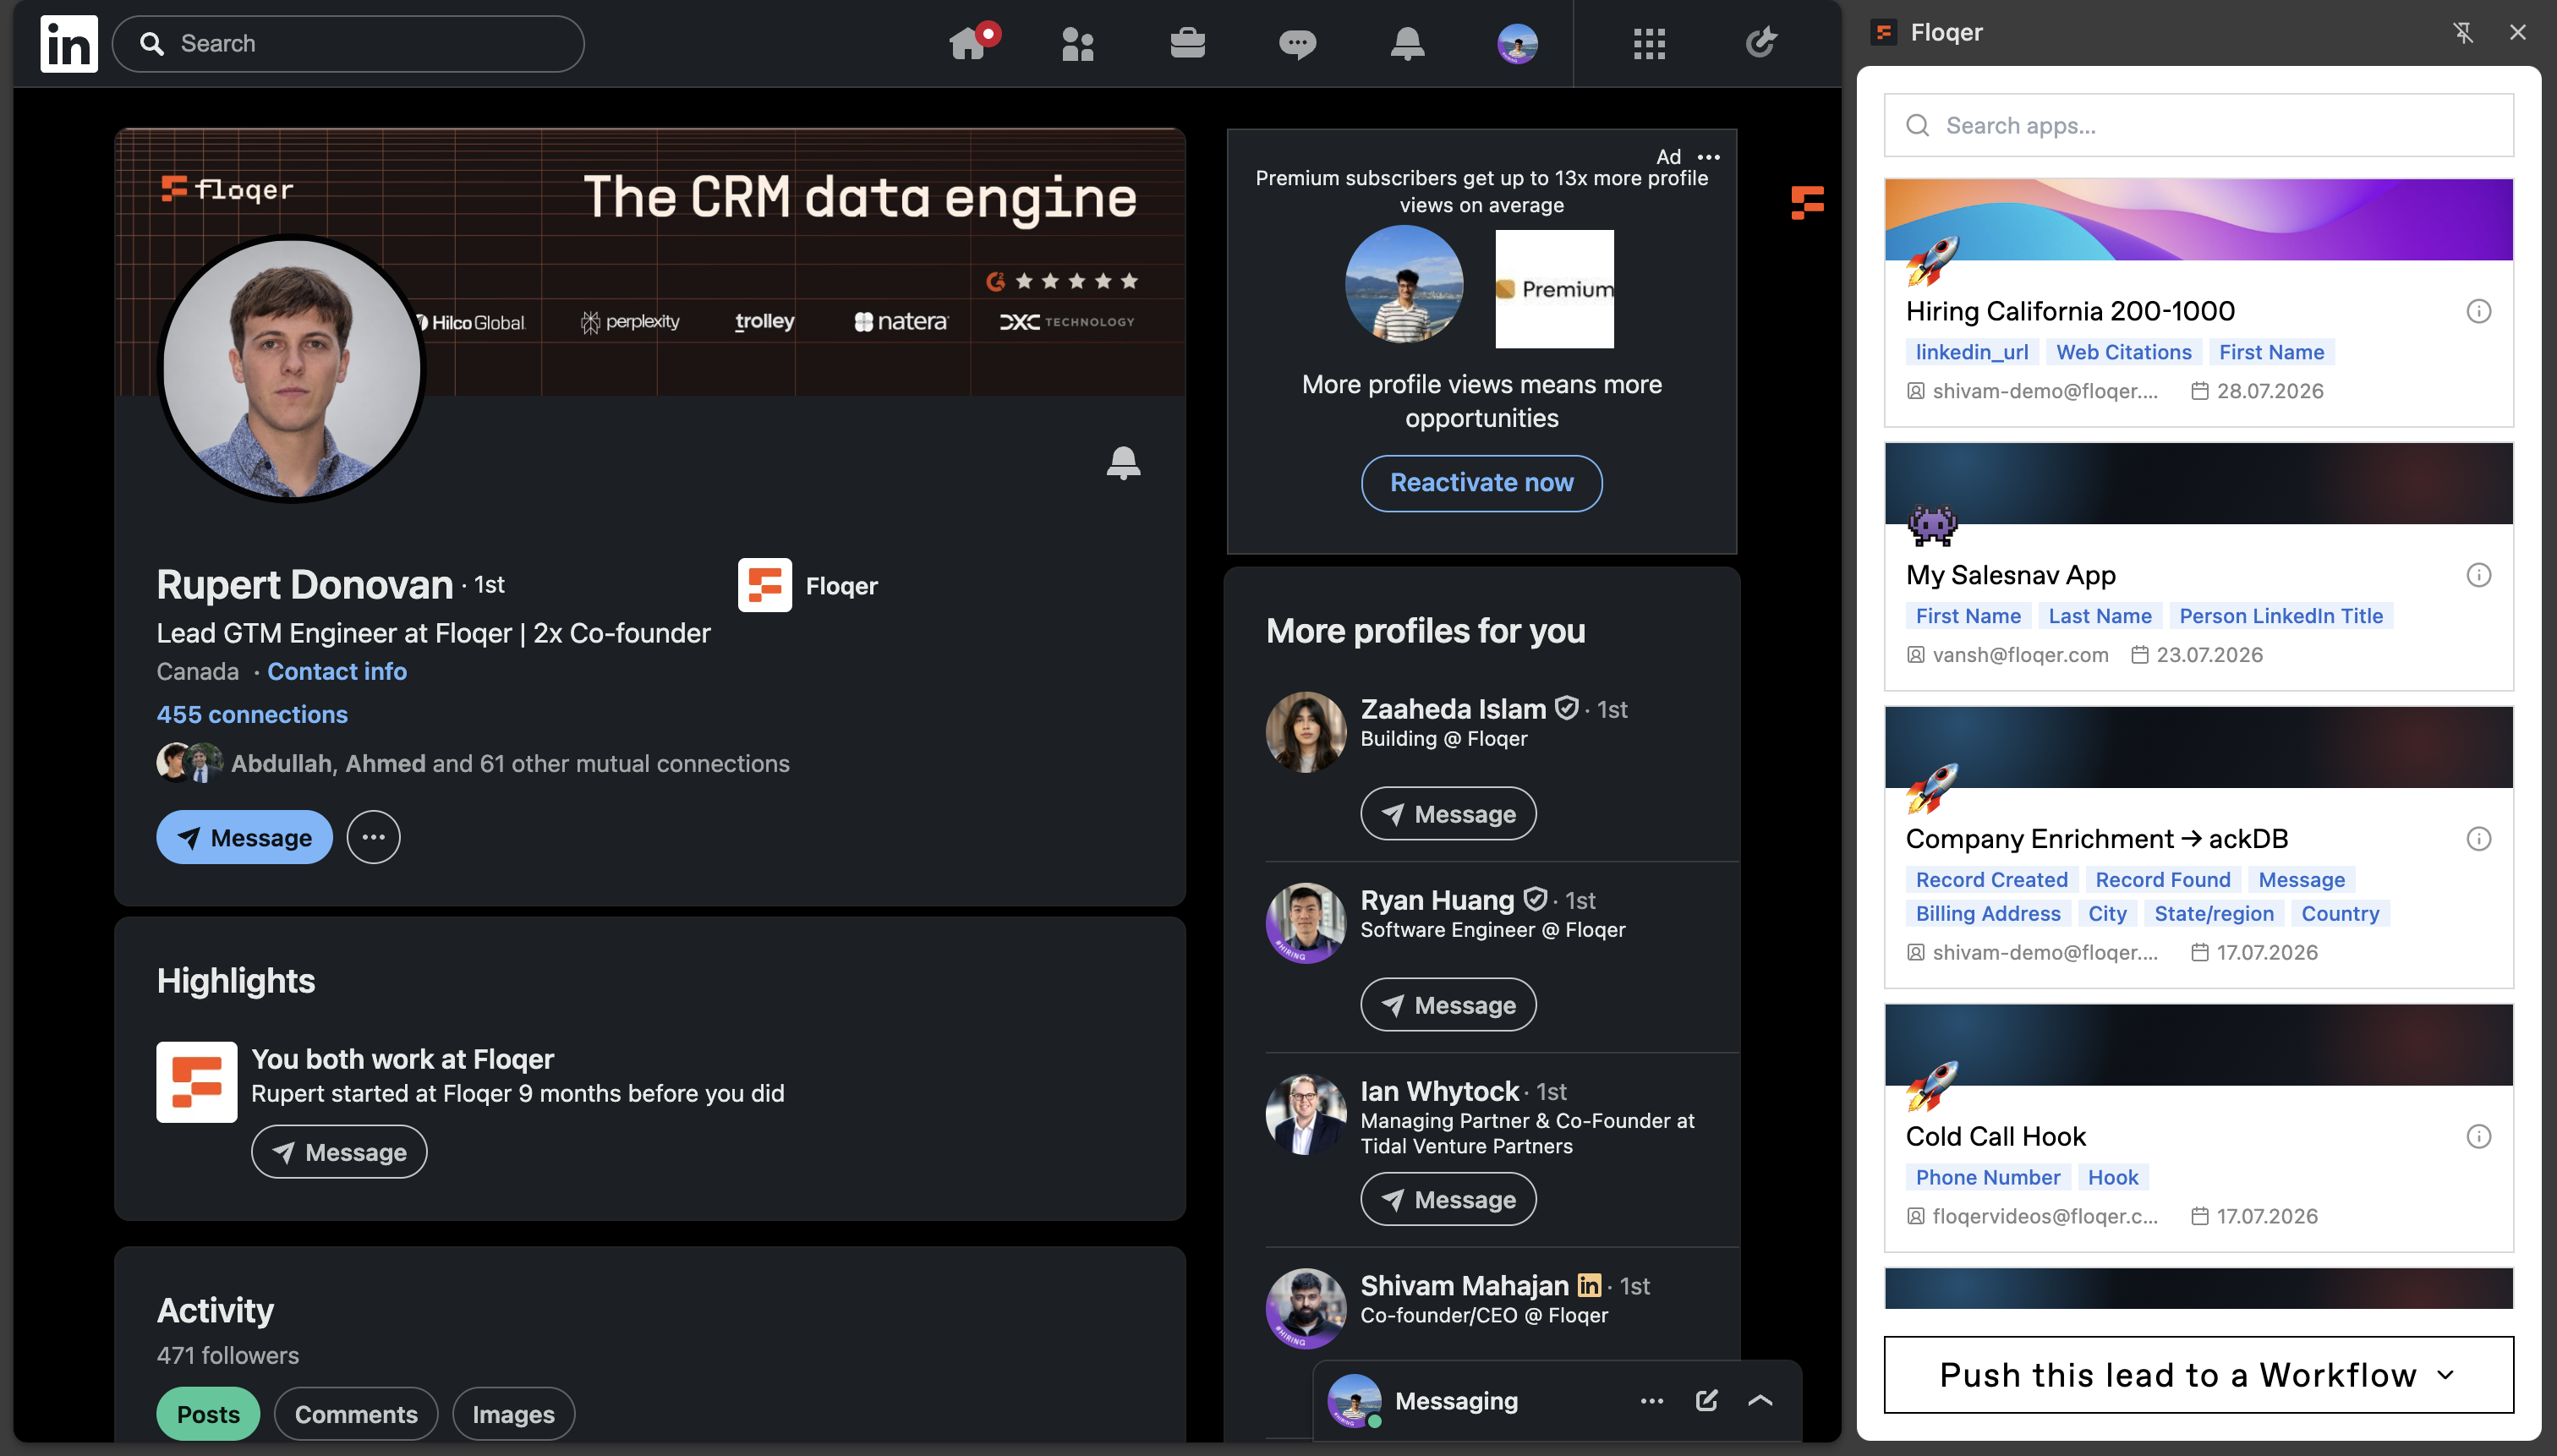The image size is (2557, 1456).
Task: Compose a new message in Messaging bar
Action: pyautogui.click(x=1706, y=1401)
